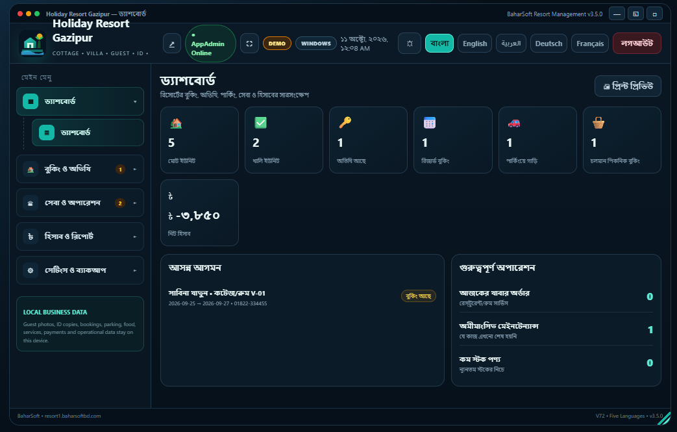
Task: Click the services and operations phone icon
Action: [31, 203]
